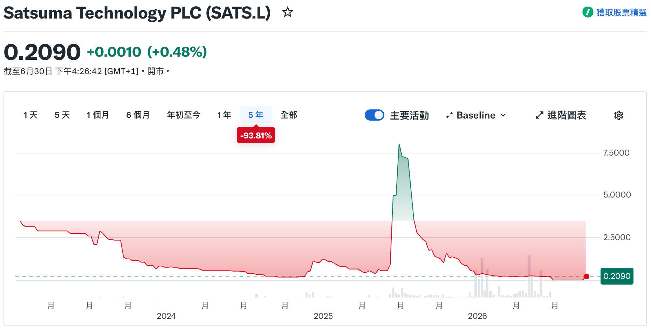This screenshot has width=651, height=330.
Task: Select the 5天 time range
Action: click(62, 115)
